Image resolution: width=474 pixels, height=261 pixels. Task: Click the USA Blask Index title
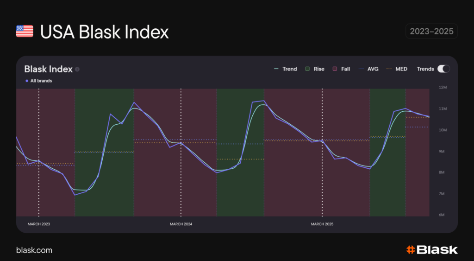click(104, 32)
